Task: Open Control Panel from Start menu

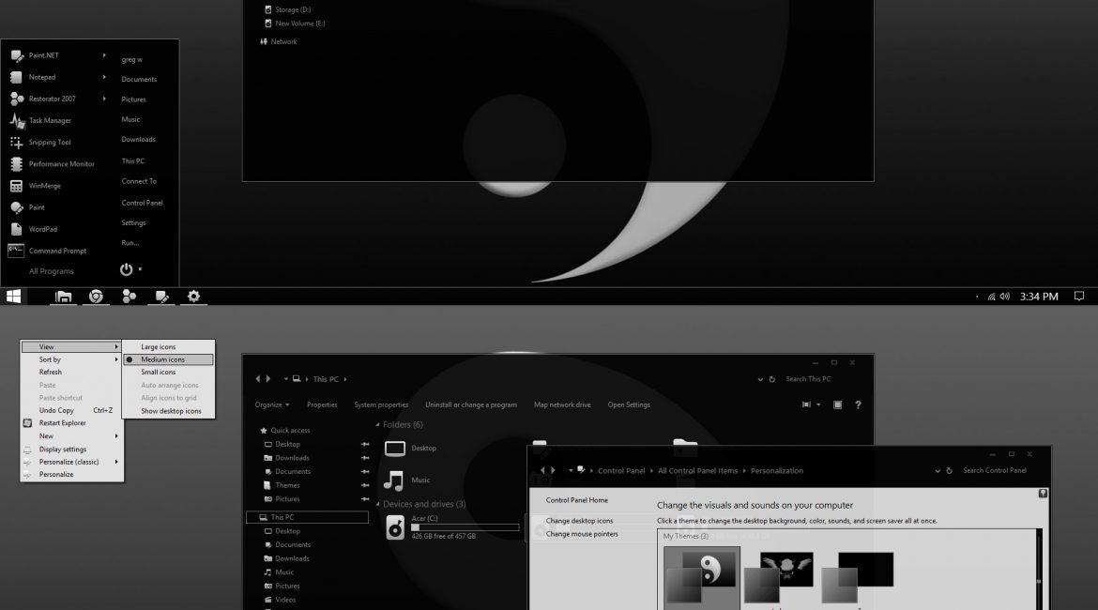Action: click(x=142, y=203)
